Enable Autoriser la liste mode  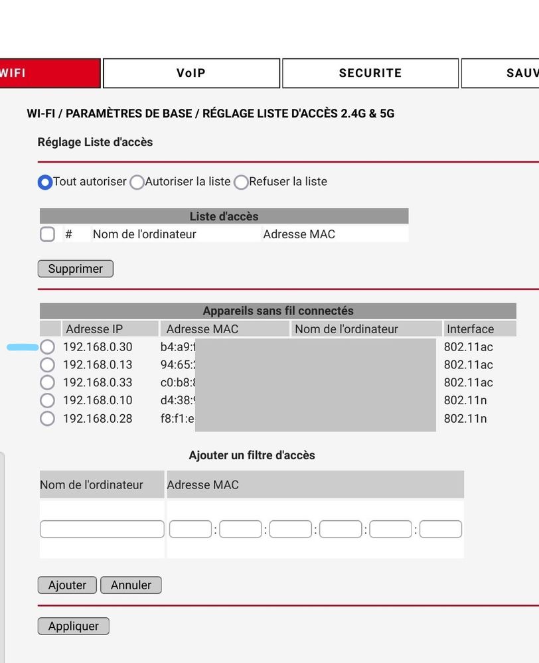[137, 182]
